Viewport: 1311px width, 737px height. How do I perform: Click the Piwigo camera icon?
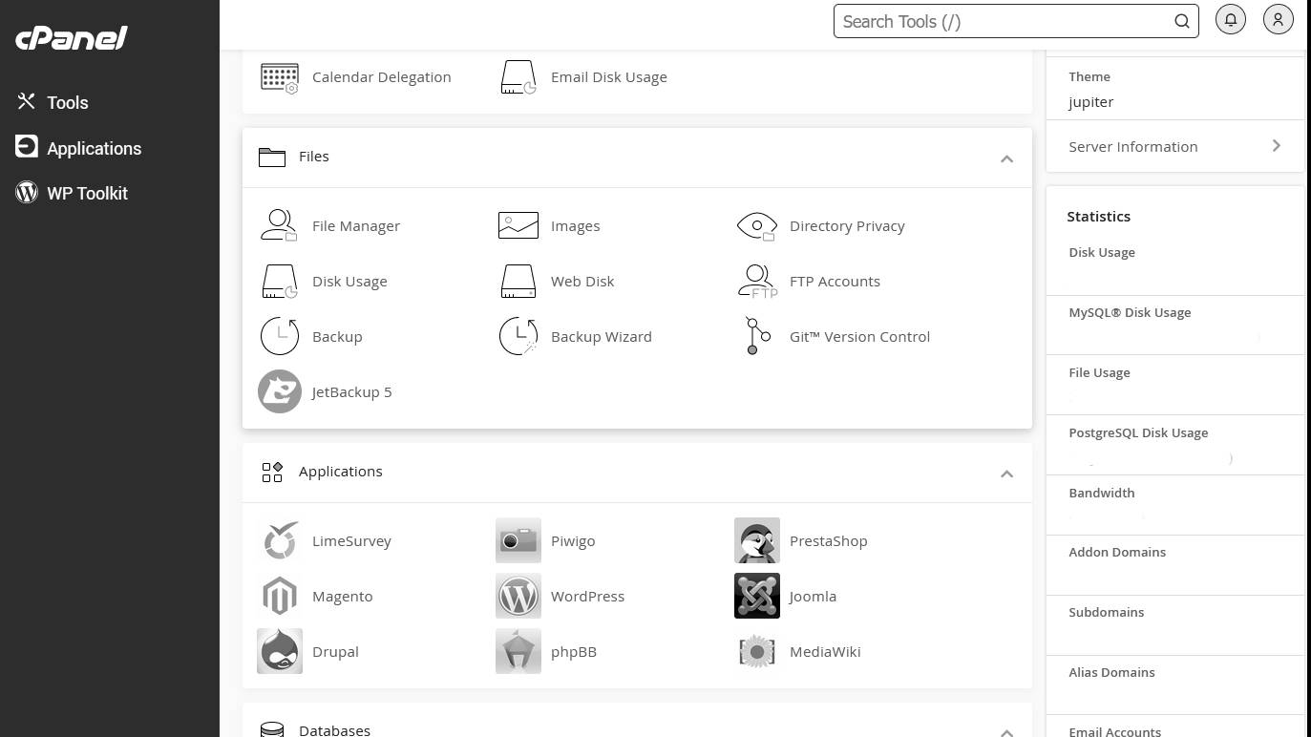pyautogui.click(x=518, y=540)
